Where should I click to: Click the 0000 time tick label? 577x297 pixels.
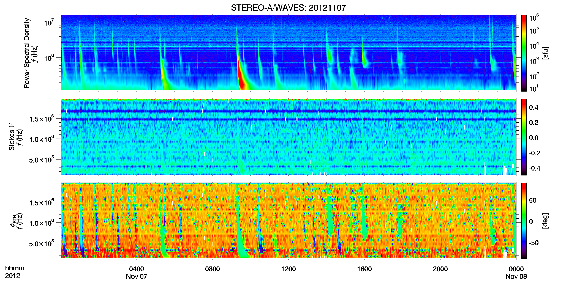tap(516, 269)
